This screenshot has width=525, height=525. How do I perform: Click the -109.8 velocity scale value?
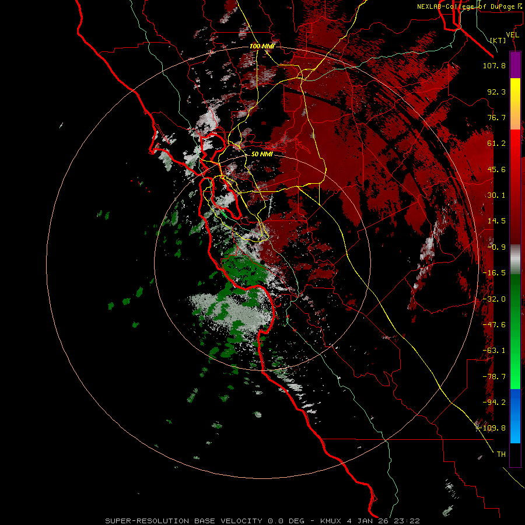pyautogui.click(x=492, y=428)
